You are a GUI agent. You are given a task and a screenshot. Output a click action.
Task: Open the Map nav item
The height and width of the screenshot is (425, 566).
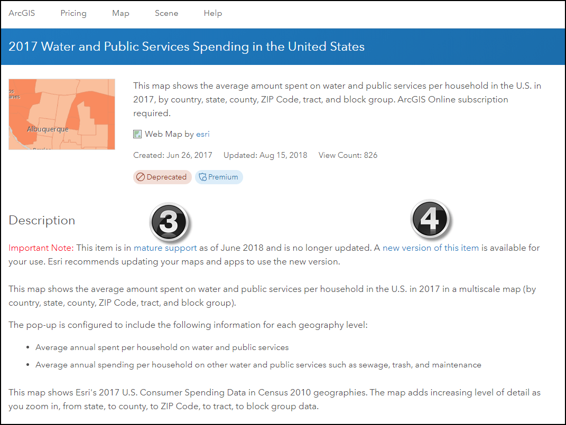[x=120, y=13]
